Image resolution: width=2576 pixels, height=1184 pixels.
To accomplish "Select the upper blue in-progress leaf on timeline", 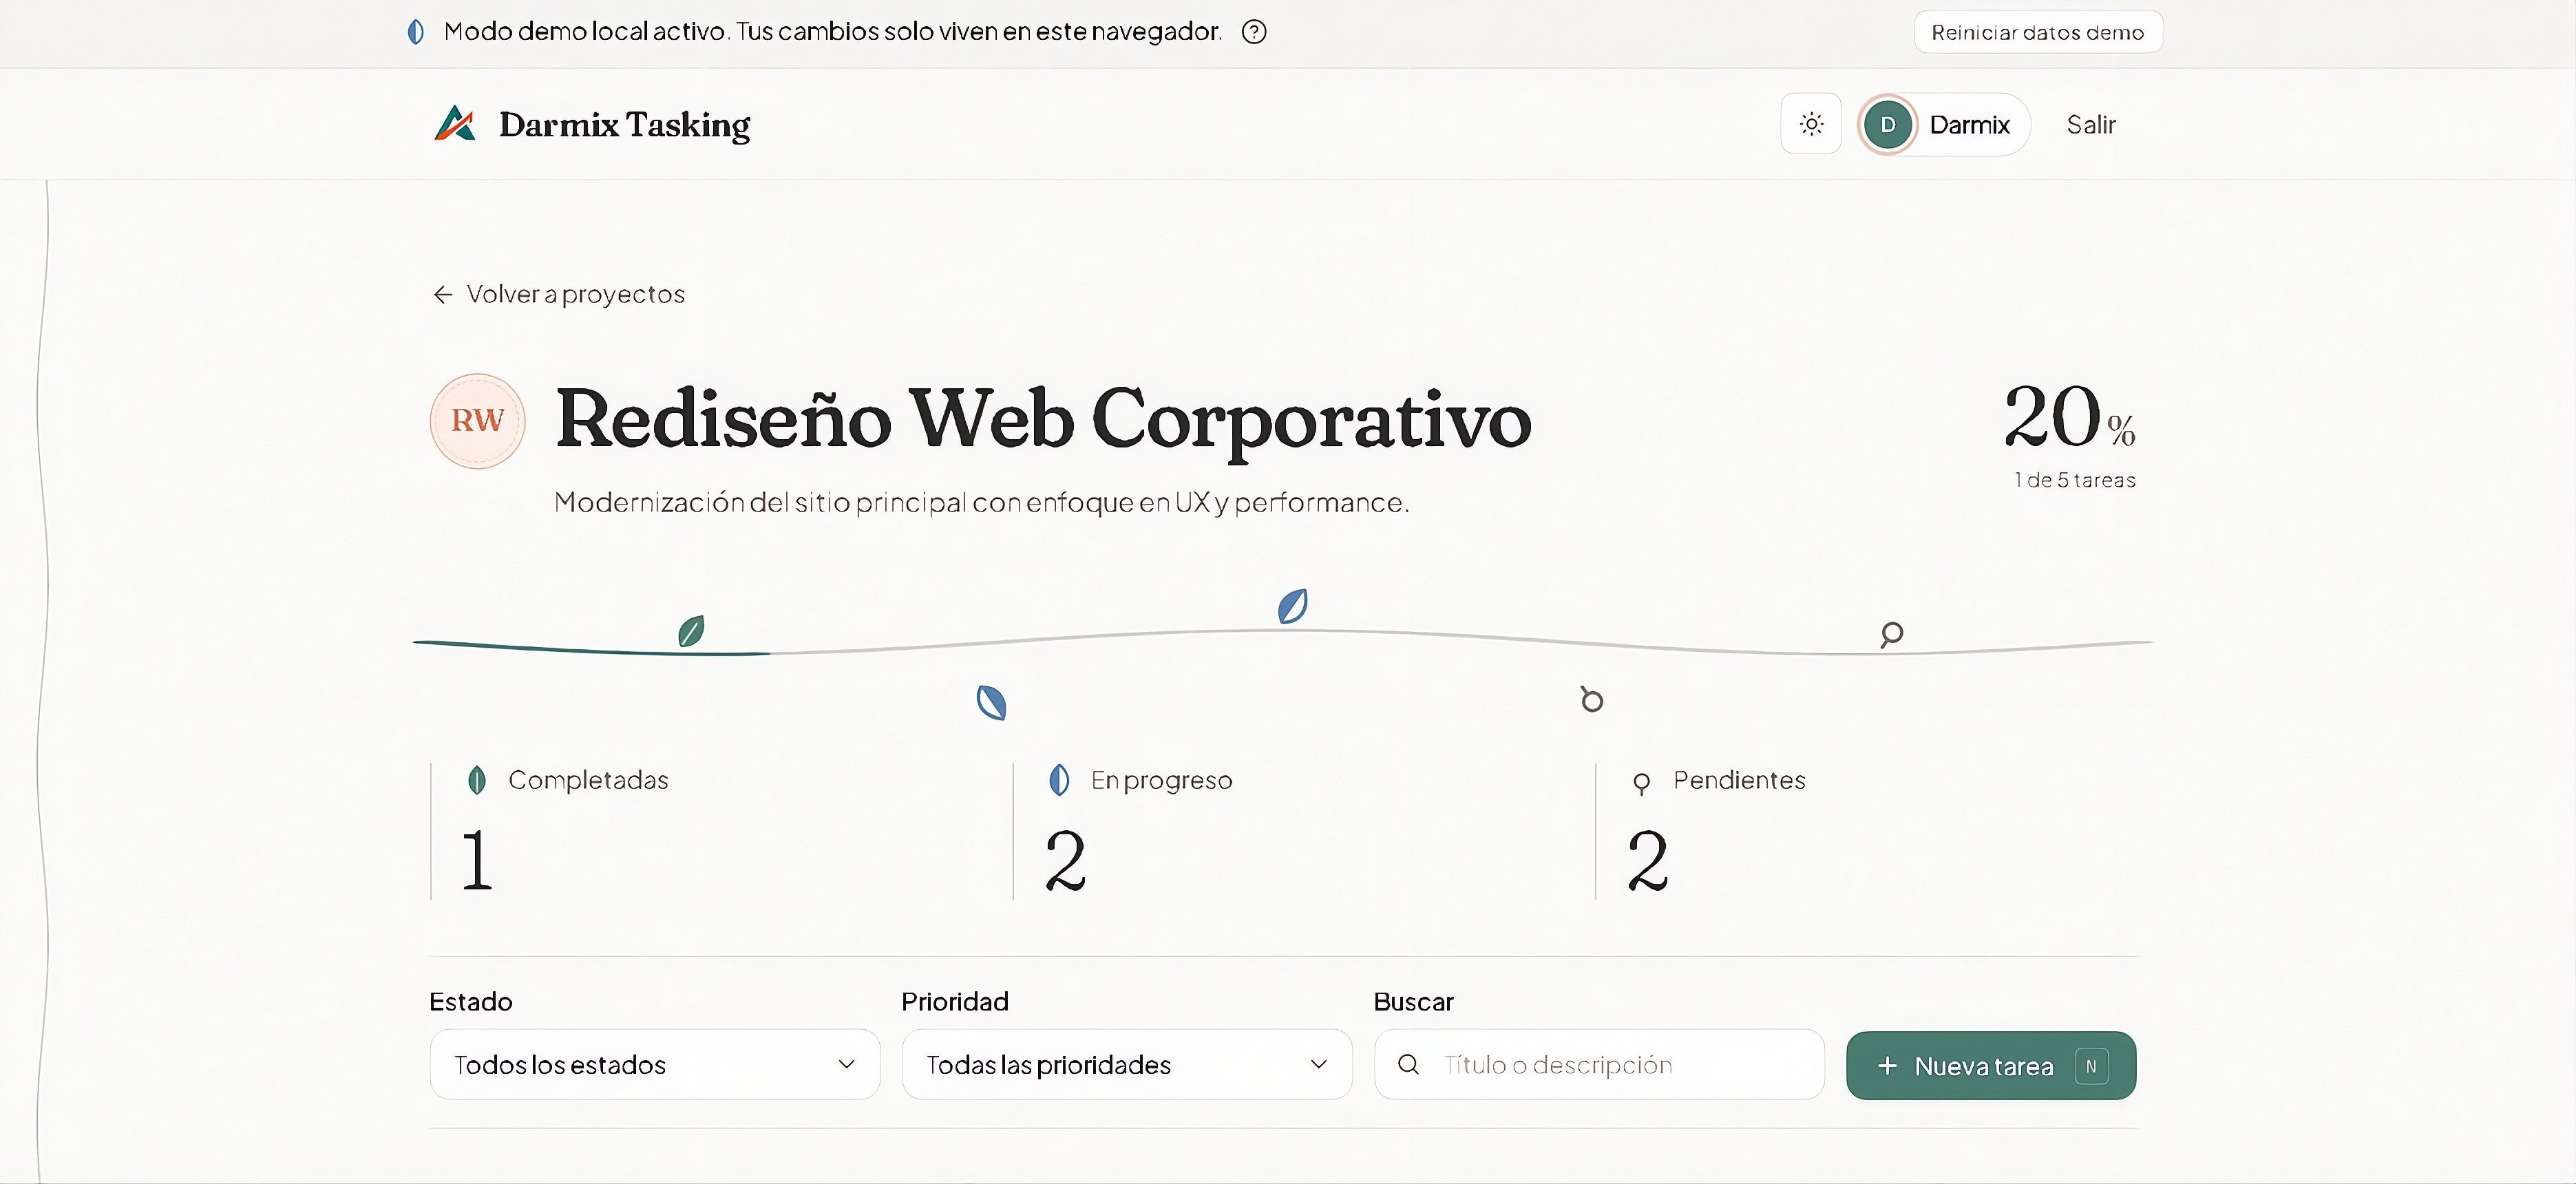I will coord(1292,606).
